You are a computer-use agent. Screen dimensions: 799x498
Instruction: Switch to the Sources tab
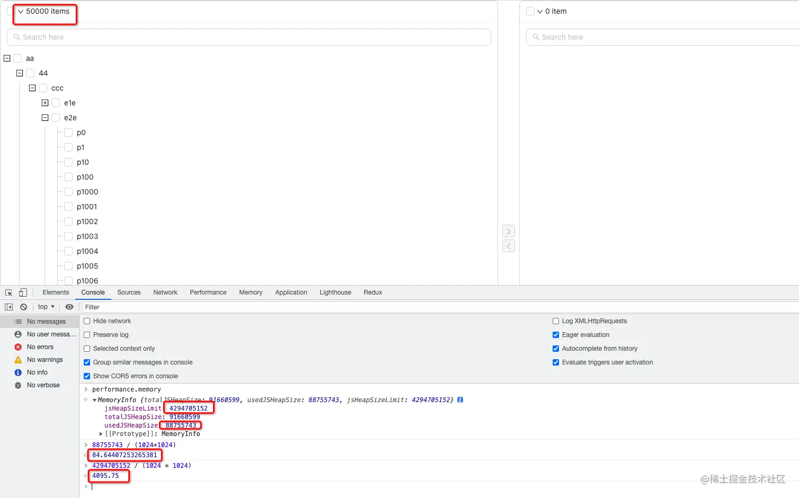coord(129,292)
